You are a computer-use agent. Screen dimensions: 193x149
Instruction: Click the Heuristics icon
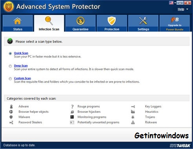pyautogui.click(x=133, y=112)
